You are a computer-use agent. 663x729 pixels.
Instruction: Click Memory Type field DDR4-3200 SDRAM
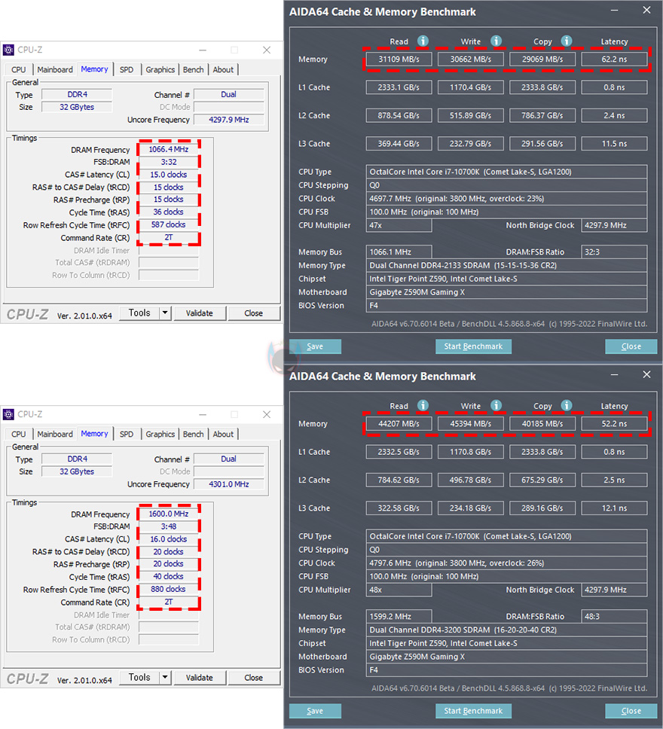pos(506,630)
